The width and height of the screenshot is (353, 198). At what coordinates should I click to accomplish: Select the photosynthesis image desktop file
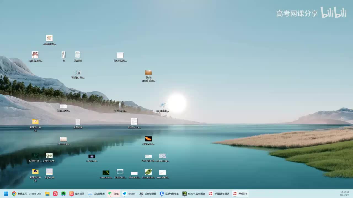(49, 158)
